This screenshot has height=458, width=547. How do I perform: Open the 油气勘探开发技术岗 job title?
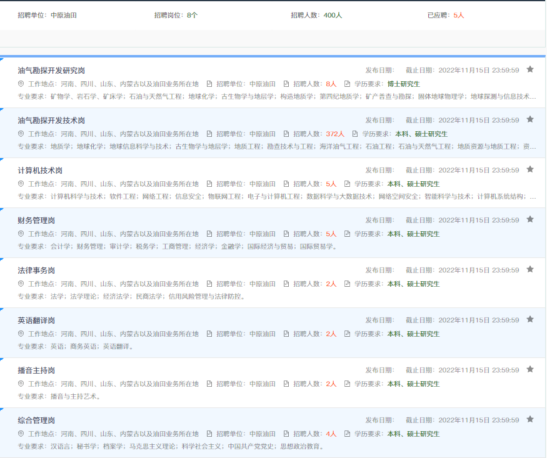[51, 121]
